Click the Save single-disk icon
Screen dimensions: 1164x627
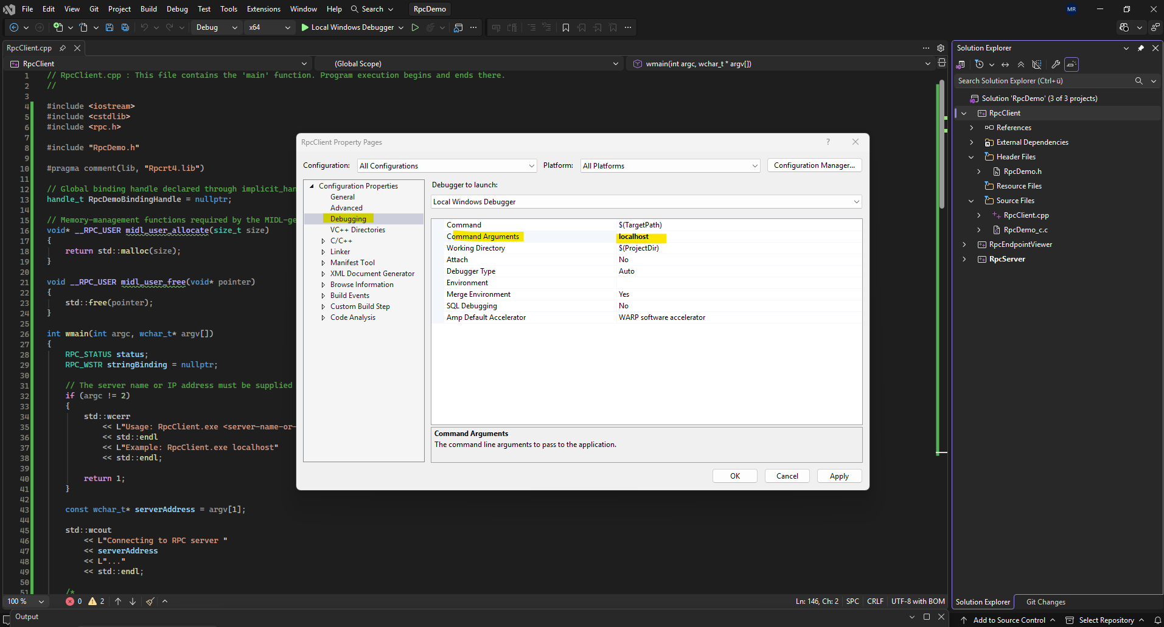coord(110,27)
